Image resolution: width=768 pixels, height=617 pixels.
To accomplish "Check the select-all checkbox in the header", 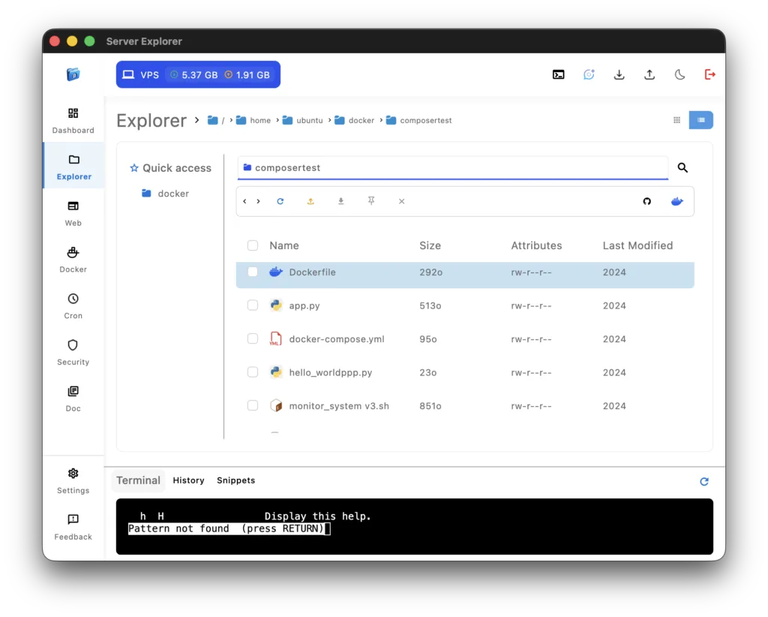I will (253, 245).
